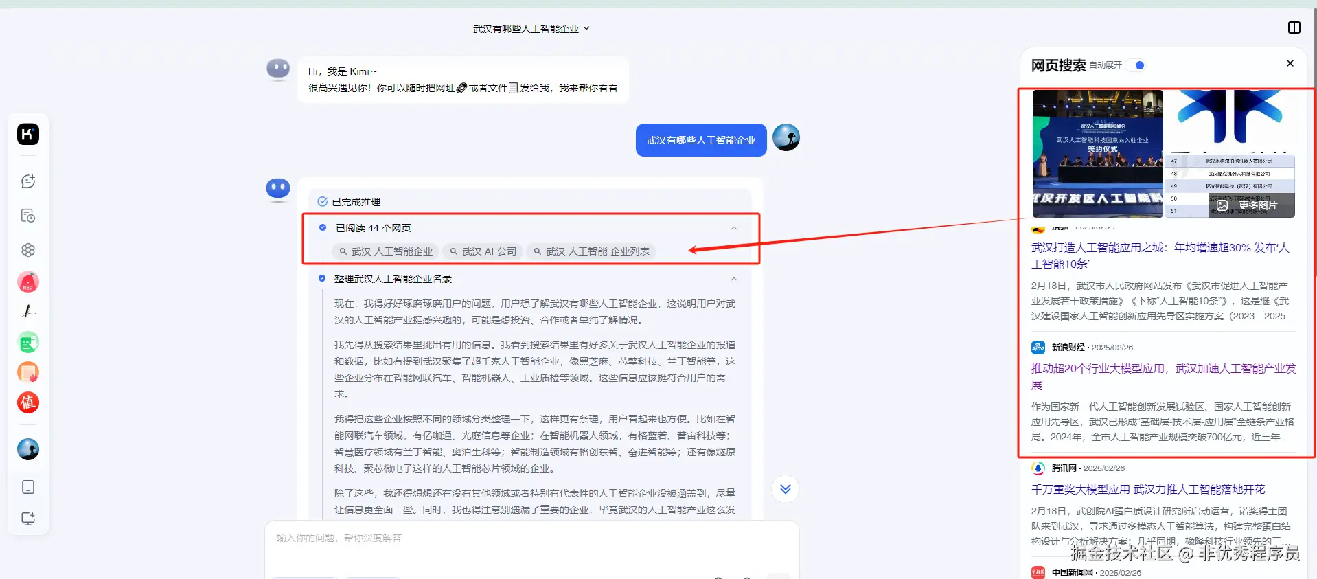Collapse the 整理武汉人工智能企业名录 section

pos(734,279)
